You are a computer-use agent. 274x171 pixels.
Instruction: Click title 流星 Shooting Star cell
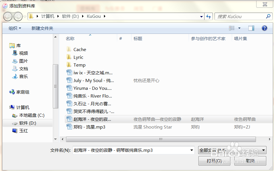point(153,127)
